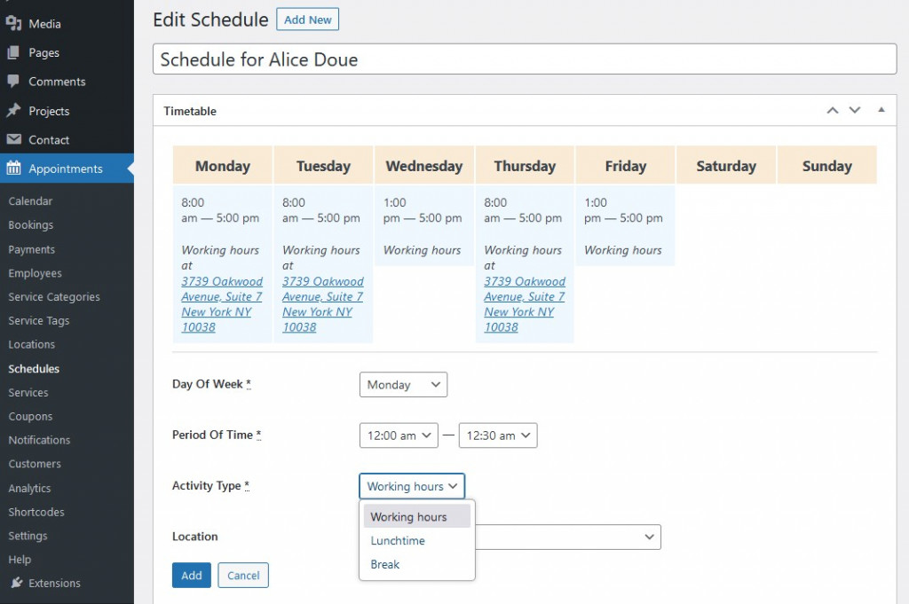Collapse the Timetable panel

pos(881,110)
